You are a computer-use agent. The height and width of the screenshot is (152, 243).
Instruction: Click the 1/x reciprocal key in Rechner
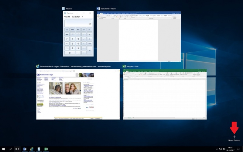tap(89, 43)
